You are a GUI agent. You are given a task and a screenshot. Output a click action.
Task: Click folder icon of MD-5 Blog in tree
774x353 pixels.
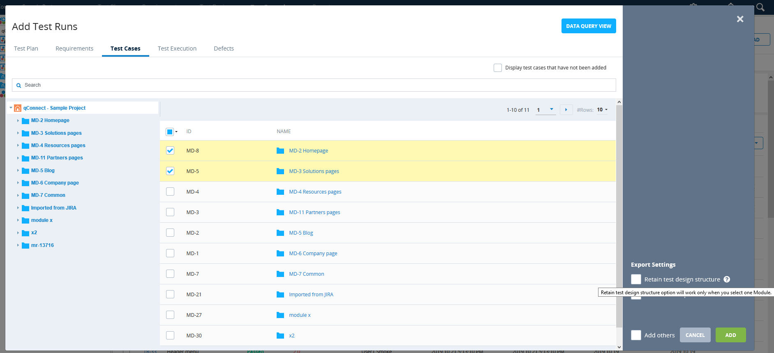point(25,171)
